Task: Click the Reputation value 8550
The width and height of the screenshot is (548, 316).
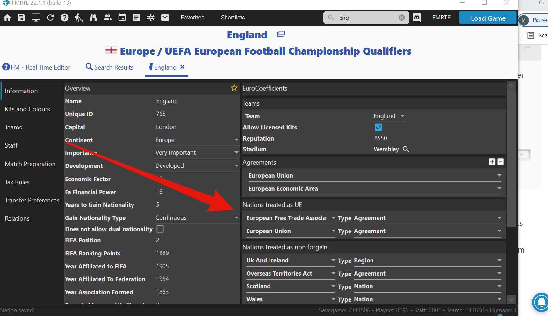Action: coord(381,138)
